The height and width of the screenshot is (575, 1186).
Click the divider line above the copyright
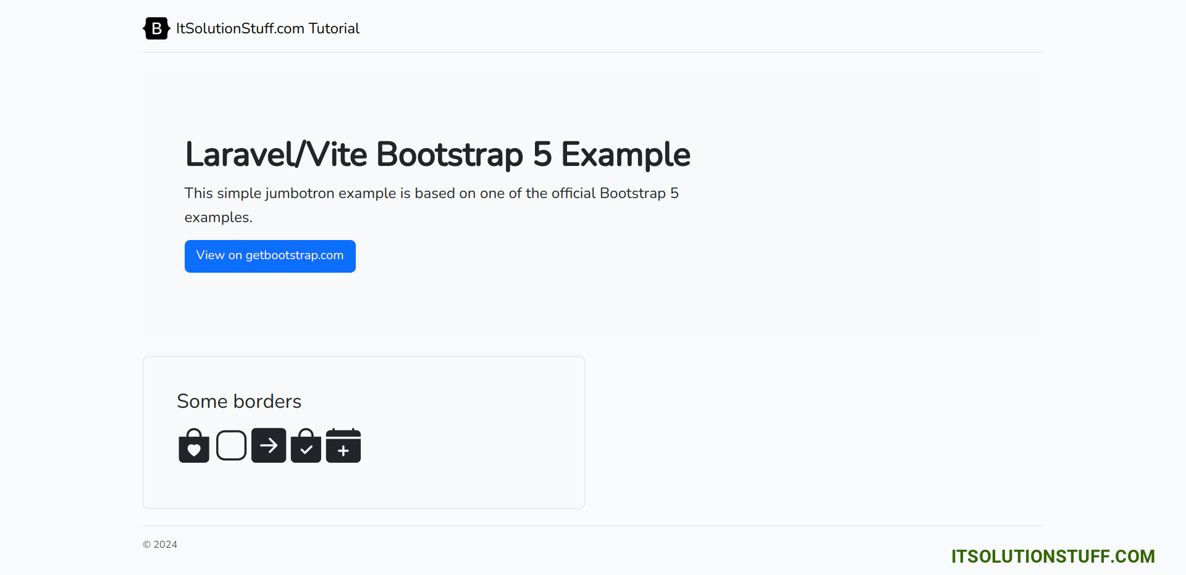(593, 526)
